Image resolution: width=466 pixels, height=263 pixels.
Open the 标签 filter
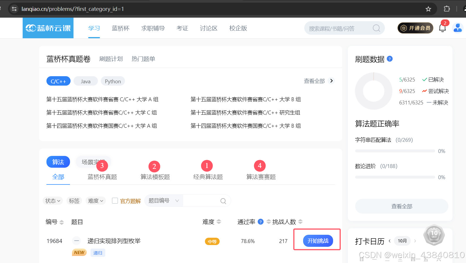[x=74, y=201]
